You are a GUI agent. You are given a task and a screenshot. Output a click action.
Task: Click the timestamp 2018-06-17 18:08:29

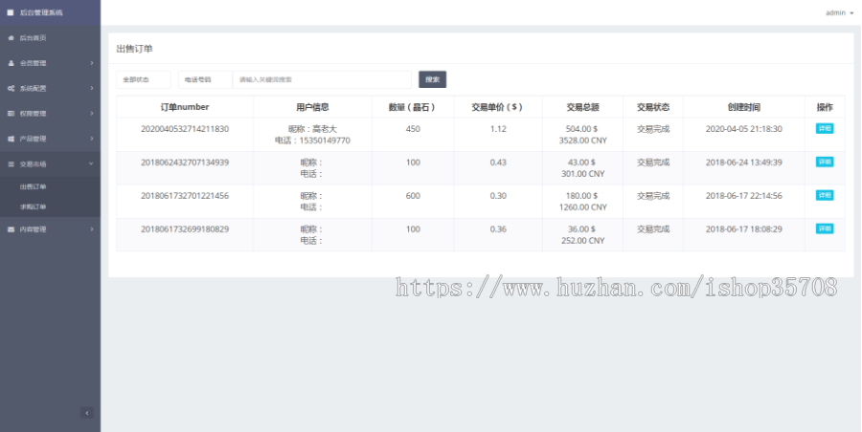[x=744, y=229]
